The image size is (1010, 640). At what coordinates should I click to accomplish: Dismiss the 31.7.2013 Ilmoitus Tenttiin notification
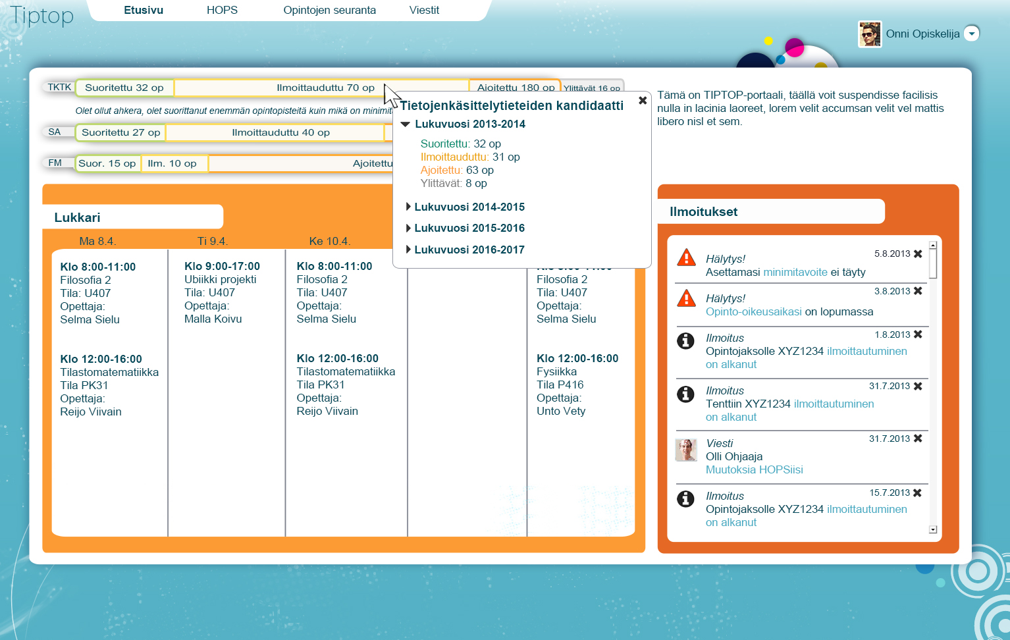918,386
